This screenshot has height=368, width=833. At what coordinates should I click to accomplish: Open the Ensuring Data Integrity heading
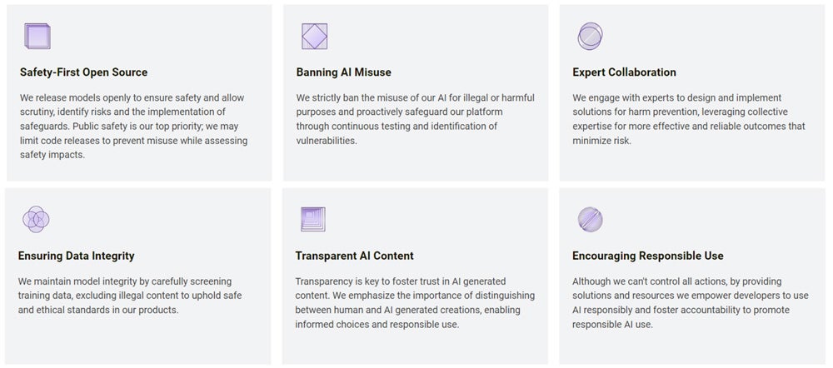click(x=77, y=256)
